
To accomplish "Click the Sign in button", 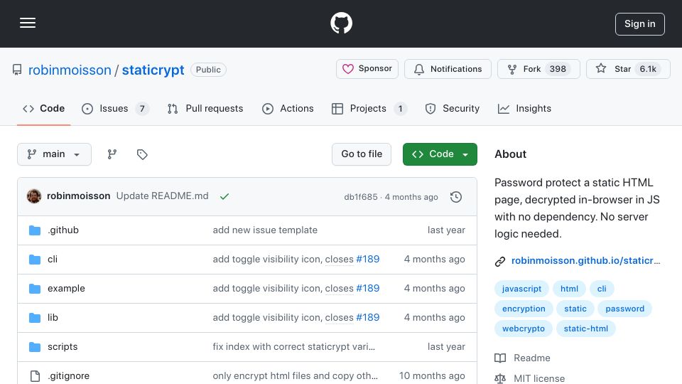I will (640, 24).
